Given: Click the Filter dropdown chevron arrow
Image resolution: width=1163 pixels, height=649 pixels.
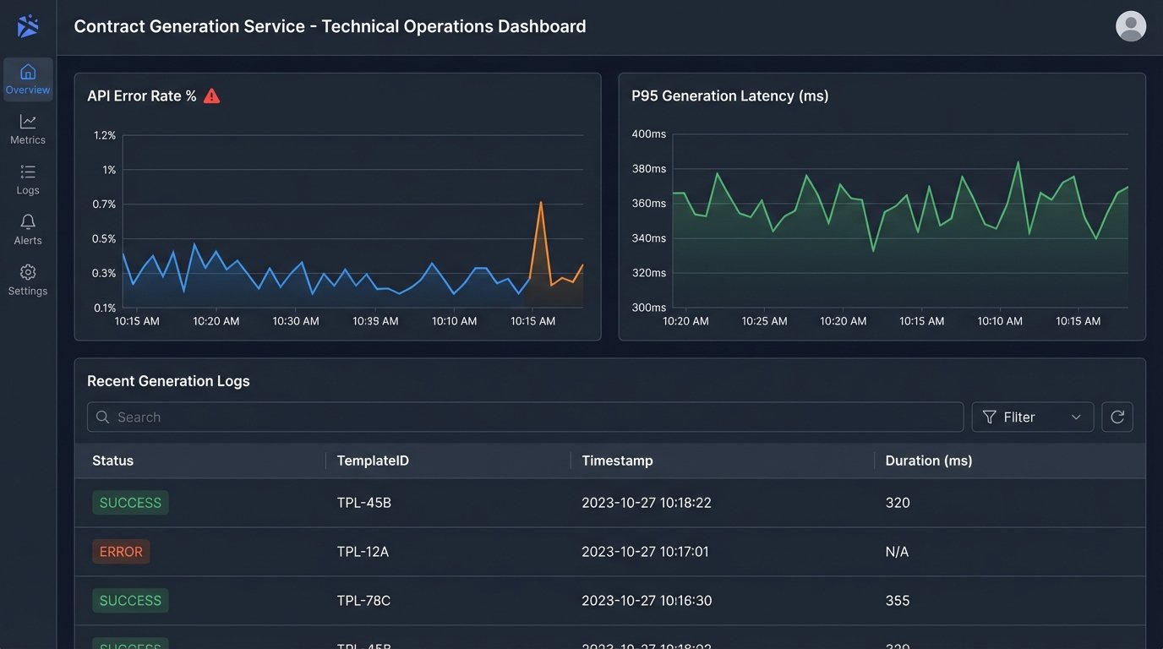Looking at the screenshot, I should click(x=1076, y=417).
